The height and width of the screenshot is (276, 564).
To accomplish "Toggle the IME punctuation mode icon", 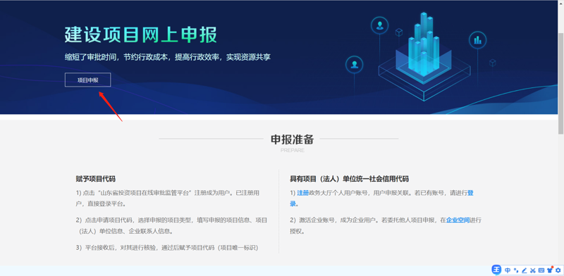I will tap(516, 270).
